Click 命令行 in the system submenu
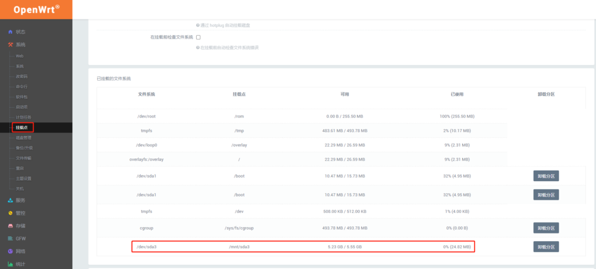This screenshot has height=269, width=596. 21,86
